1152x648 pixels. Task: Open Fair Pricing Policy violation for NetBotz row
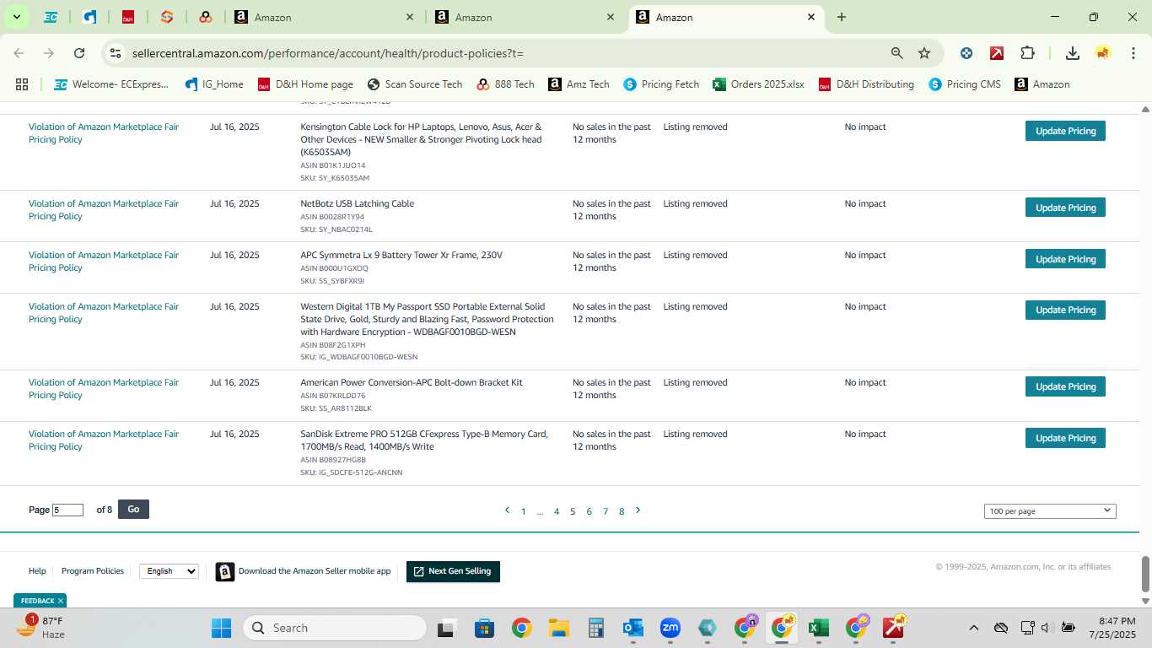coord(104,210)
